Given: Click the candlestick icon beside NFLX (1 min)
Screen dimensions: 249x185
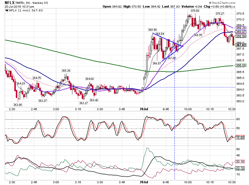Looking at the screenshot, I should click(x=7, y=11).
